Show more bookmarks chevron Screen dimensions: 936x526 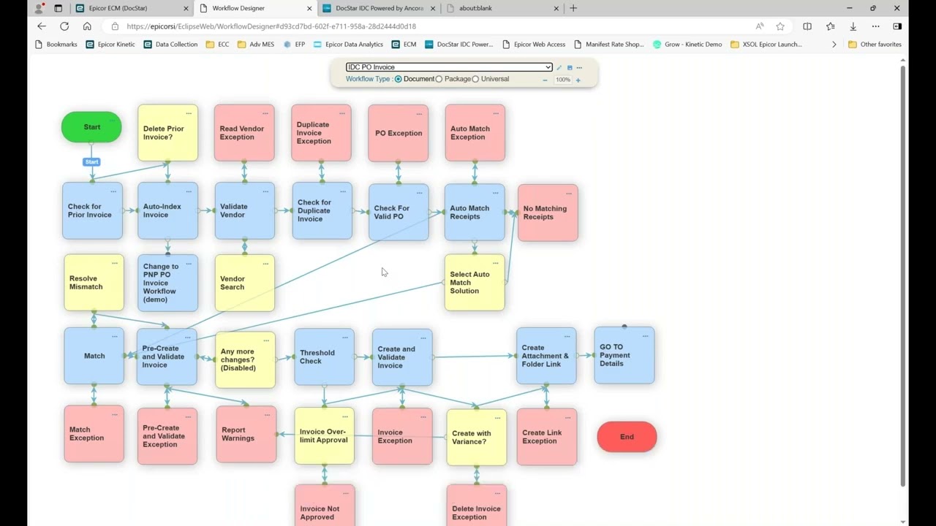coord(834,45)
